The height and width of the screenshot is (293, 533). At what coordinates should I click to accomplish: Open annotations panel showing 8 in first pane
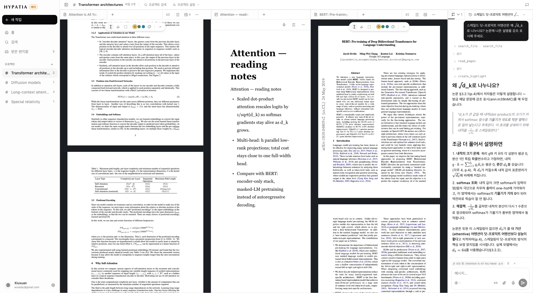188,15
